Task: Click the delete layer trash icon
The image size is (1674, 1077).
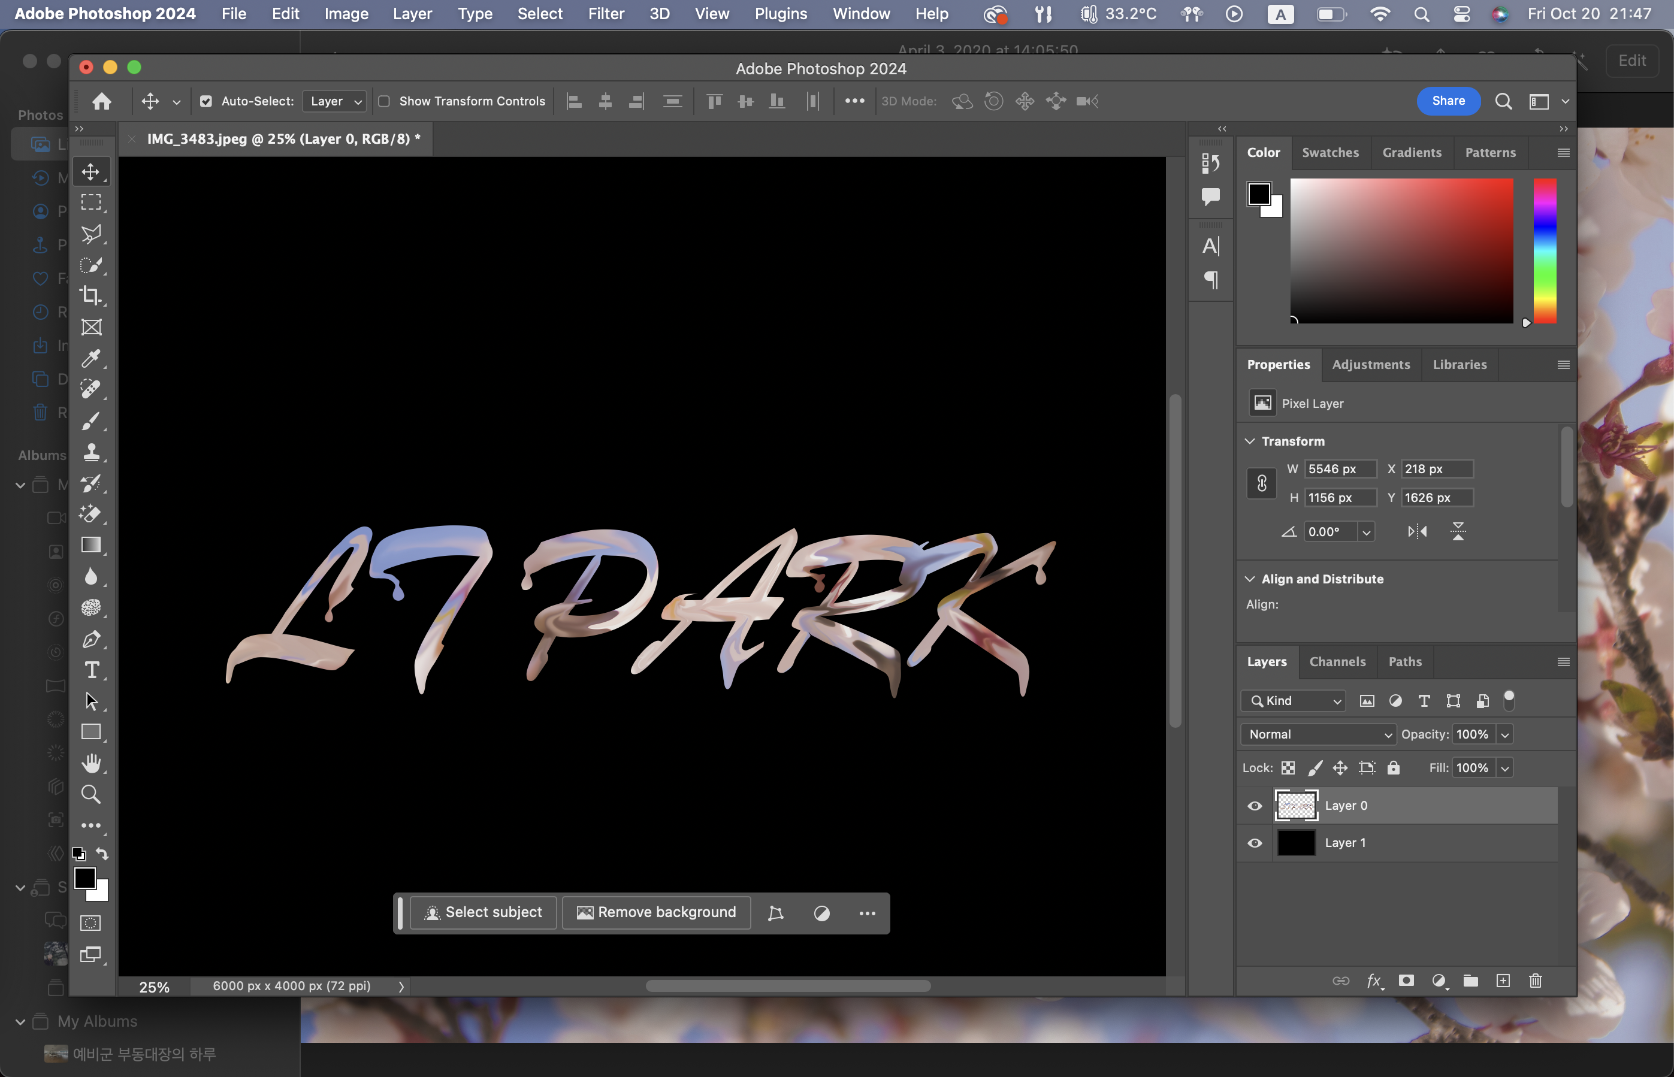Action: pyautogui.click(x=1535, y=981)
